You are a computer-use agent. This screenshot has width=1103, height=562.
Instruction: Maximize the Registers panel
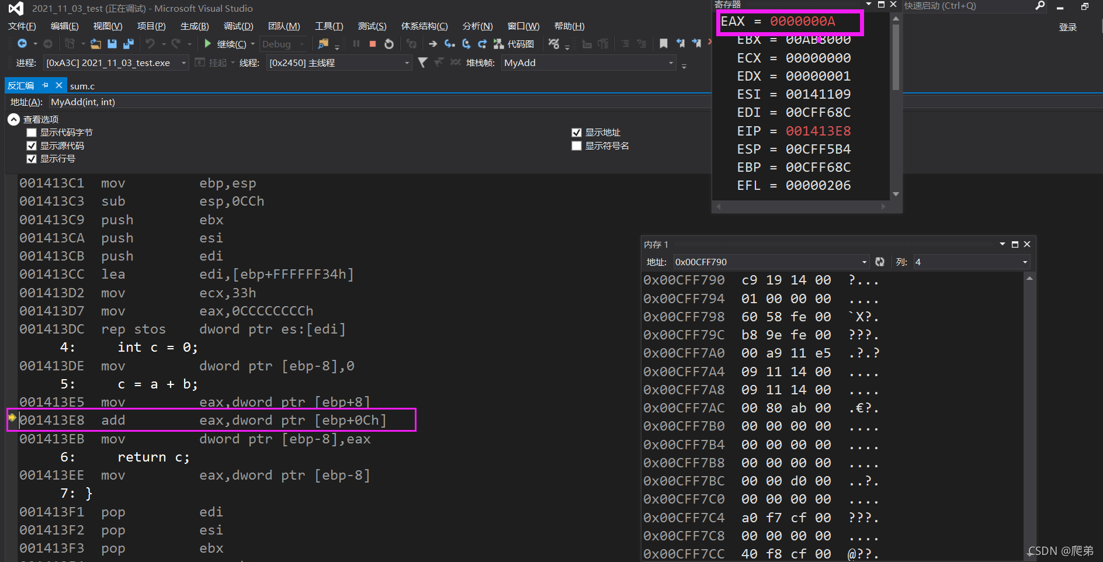[x=882, y=4]
